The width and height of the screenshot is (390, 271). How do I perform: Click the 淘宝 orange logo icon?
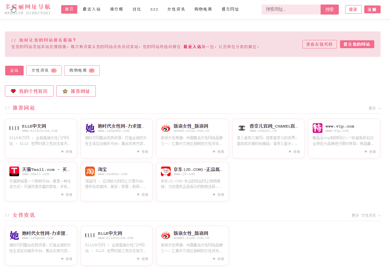(x=90, y=171)
